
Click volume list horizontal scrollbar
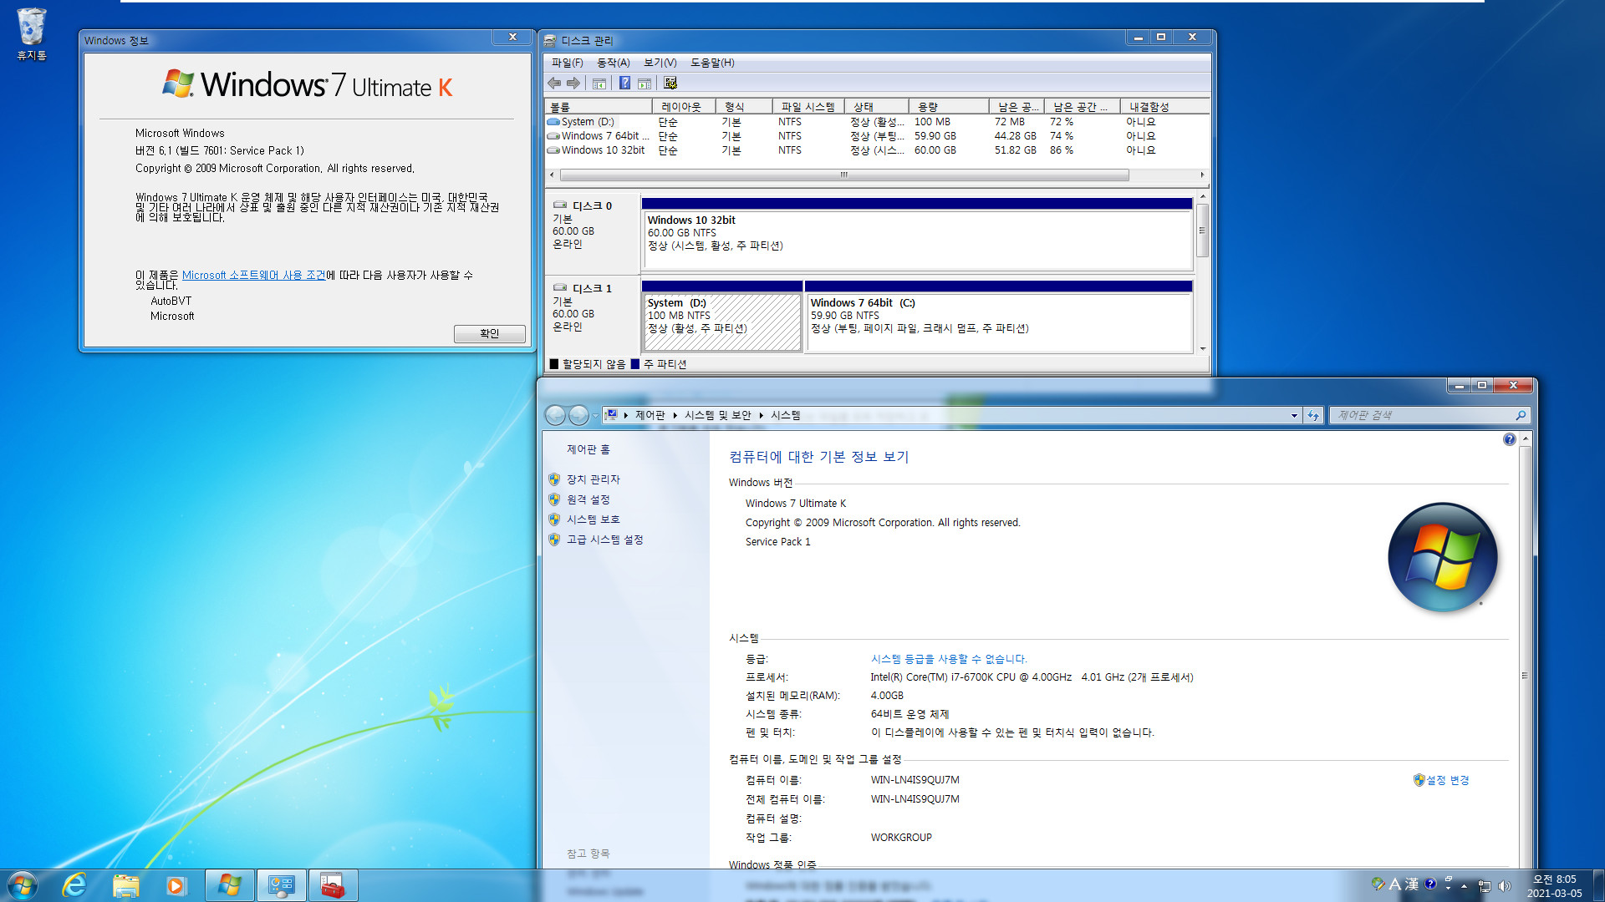(844, 175)
